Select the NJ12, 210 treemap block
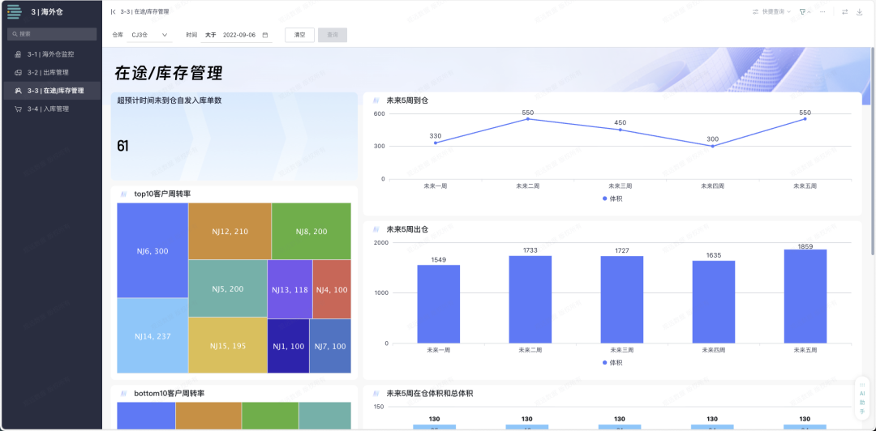The width and height of the screenshot is (876, 431). (230, 231)
